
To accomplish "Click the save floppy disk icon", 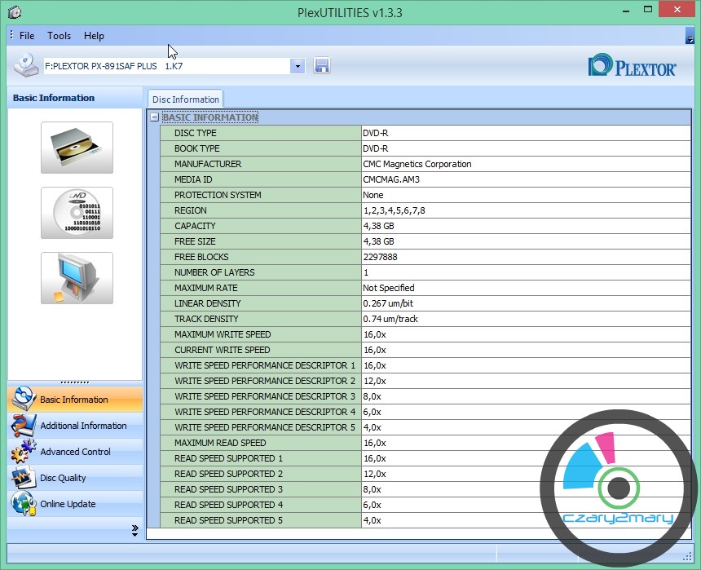I will click(x=322, y=66).
